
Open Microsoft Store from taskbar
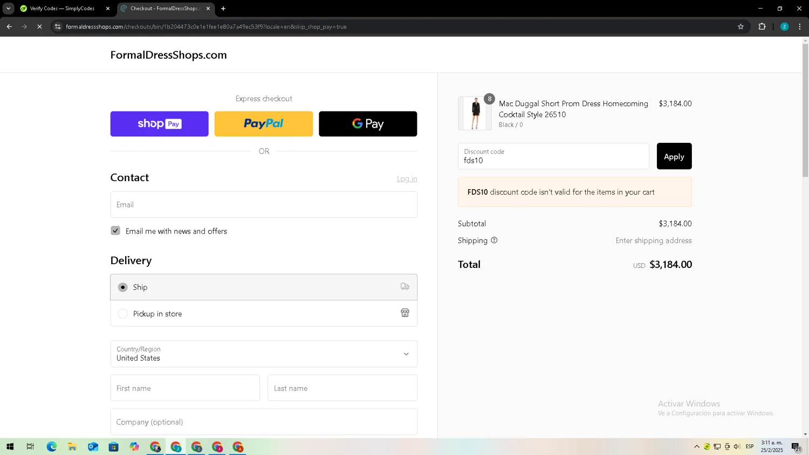tap(113, 447)
